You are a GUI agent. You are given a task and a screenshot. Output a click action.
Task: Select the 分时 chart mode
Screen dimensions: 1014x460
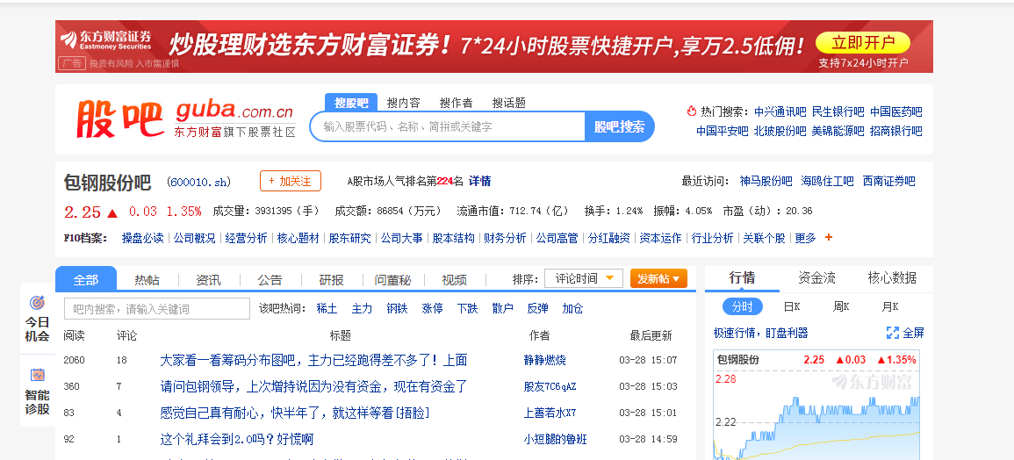pos(742,306)
